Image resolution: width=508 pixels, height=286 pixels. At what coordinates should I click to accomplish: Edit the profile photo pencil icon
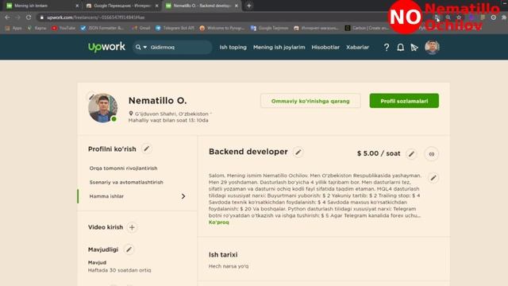coord(92,96)
